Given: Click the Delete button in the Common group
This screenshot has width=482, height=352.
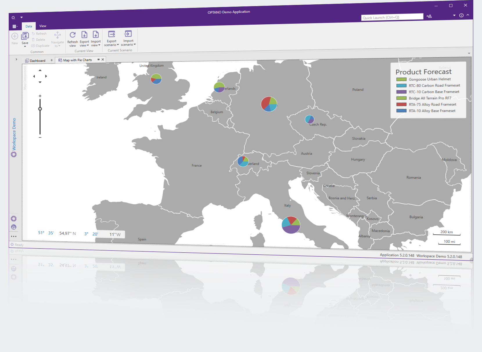Looking at the screenshot, I should (x=39, y=40).
